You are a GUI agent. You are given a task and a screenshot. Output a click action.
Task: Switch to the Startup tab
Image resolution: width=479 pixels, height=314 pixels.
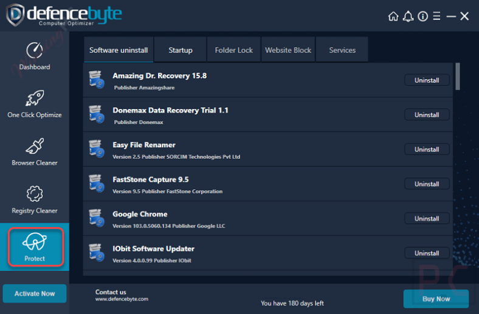pos(181,50)
